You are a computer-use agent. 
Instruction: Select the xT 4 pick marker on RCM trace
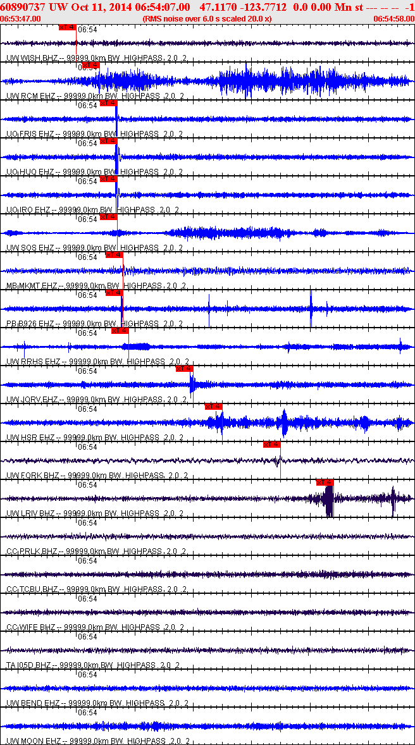pyautogui.click(x=91, y=65)
